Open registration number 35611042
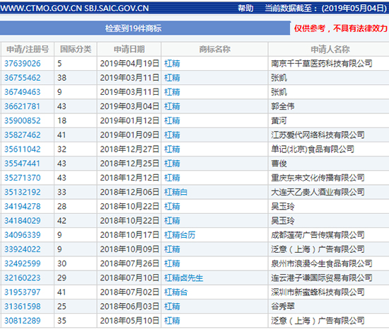 [23, 149]
